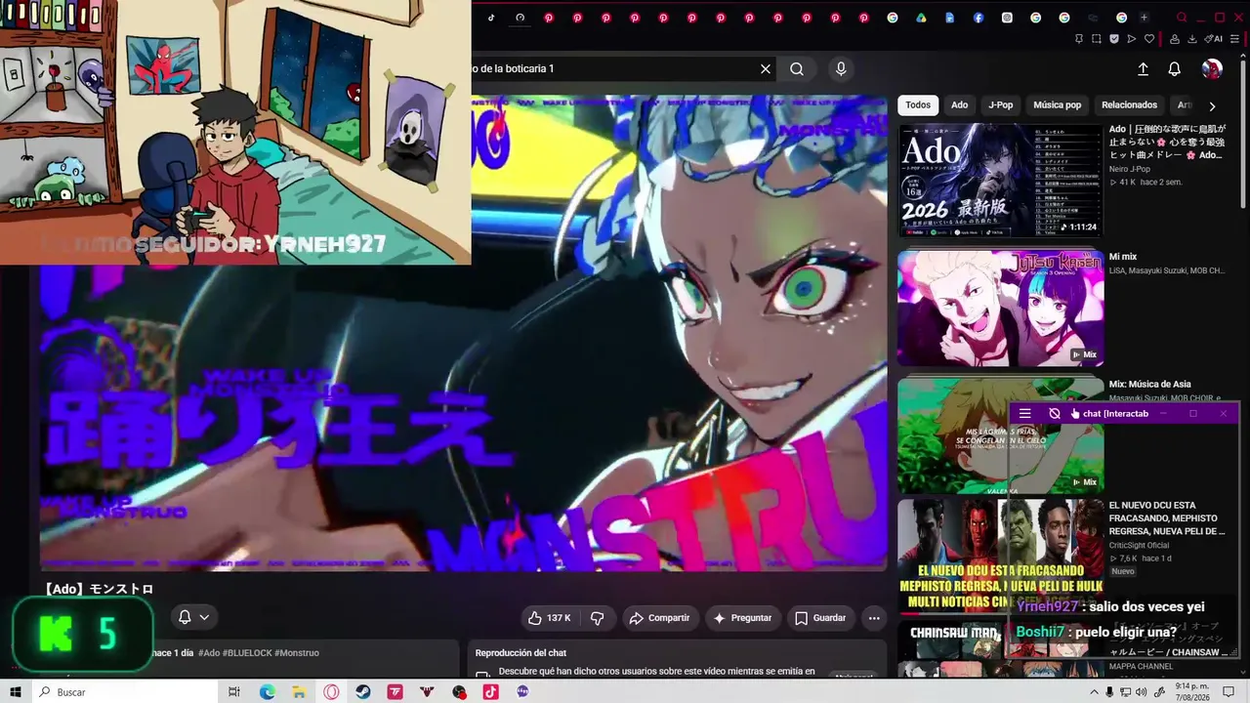Open the chat overlay hamburger menu

coord(1024,414)
